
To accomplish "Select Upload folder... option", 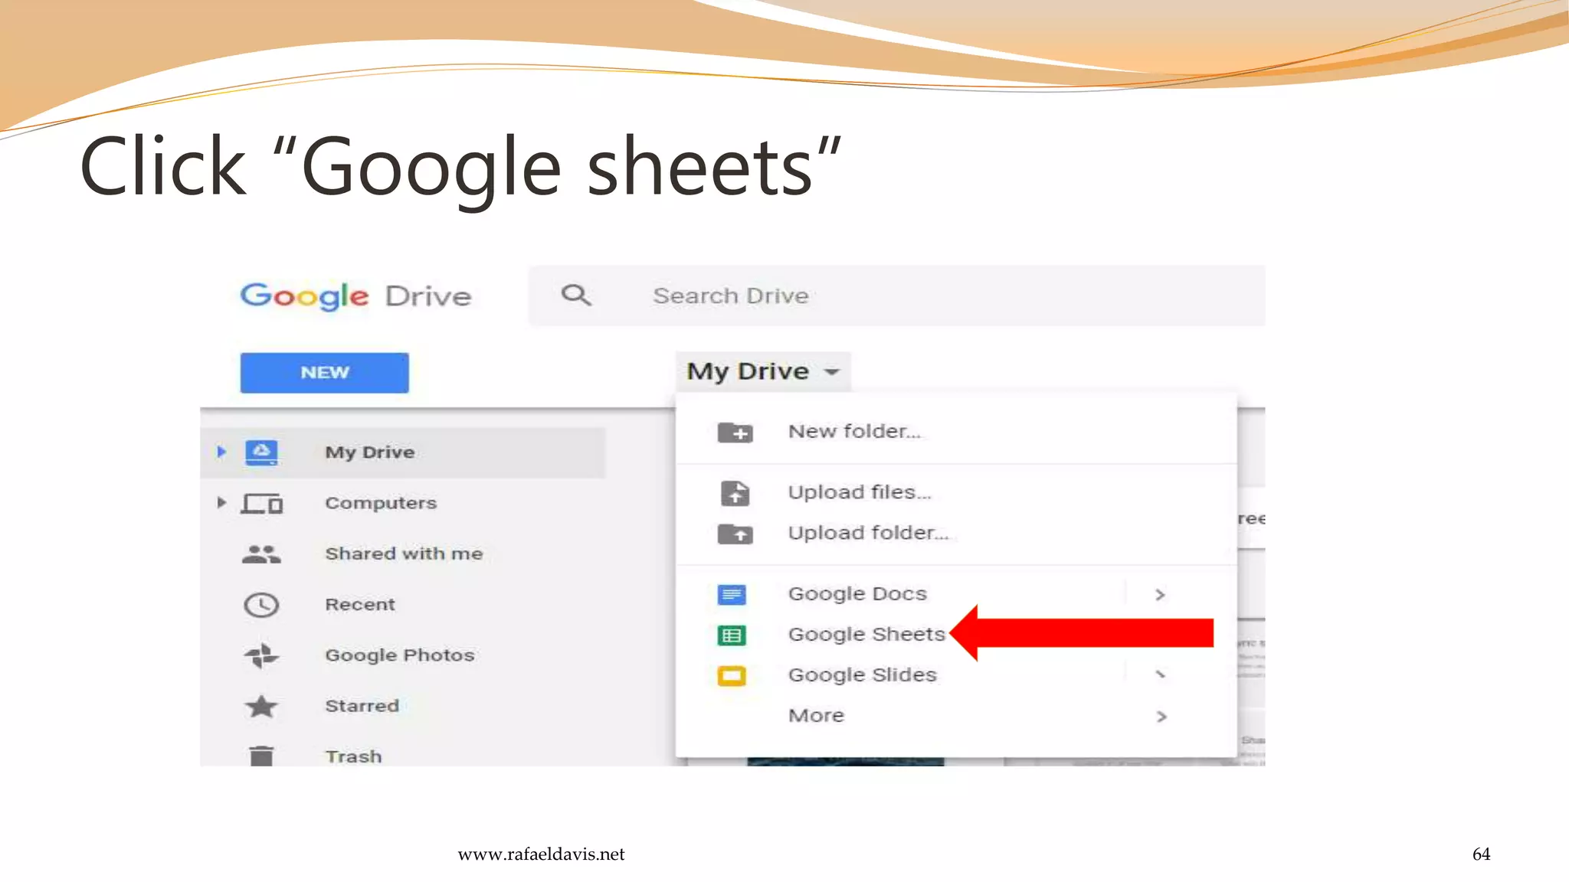I will tap(868, 533).
